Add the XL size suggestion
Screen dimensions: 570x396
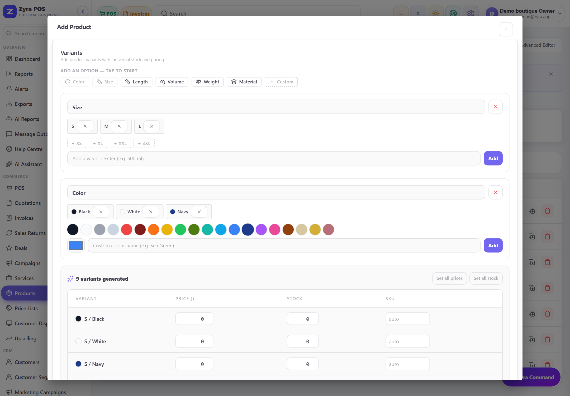(x=98, y=143)
